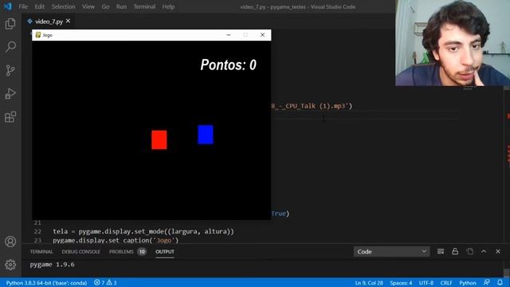This screenshot has height=287, width=510.
Task: Maximize panel with the up chevron
Action: coord(484,252)
